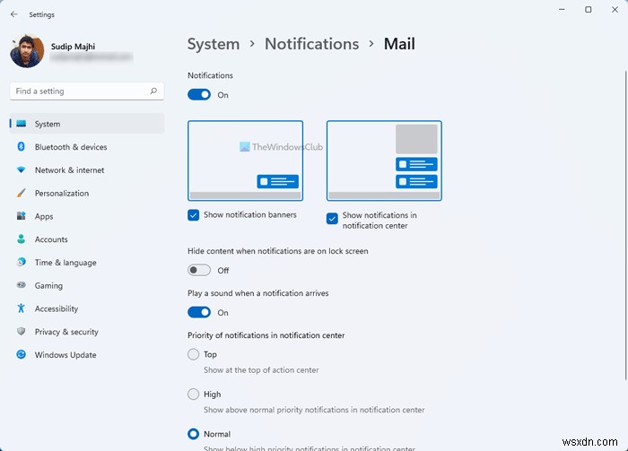Image resolution: width=628 pixels, height=451 pixels.
Task: Maximize the Settings window
Action: (588, 10)
